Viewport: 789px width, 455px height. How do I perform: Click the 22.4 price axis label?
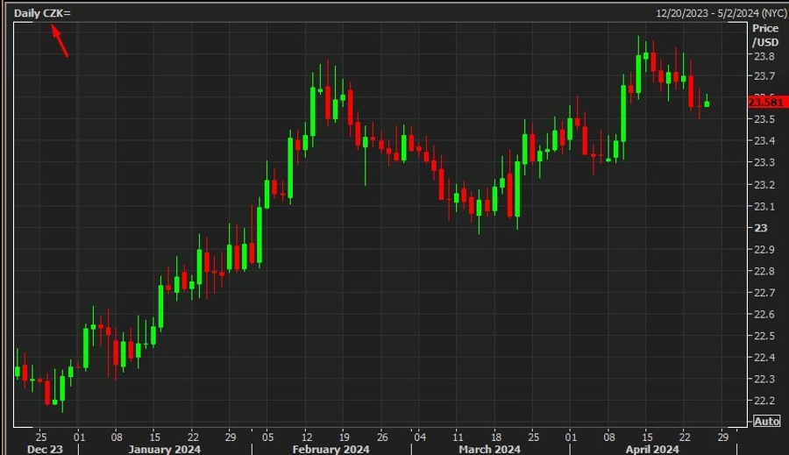coord(764,358)
